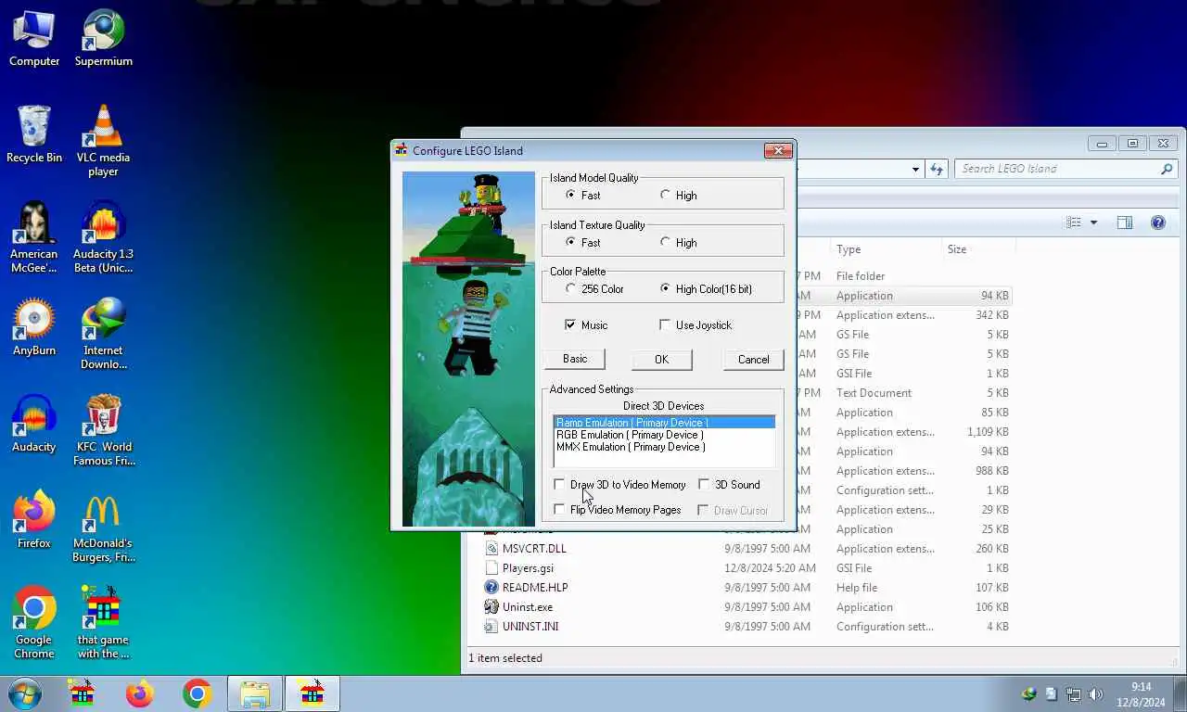Select MMX Emulation ( Primary Device )

[x=664, y=447]
